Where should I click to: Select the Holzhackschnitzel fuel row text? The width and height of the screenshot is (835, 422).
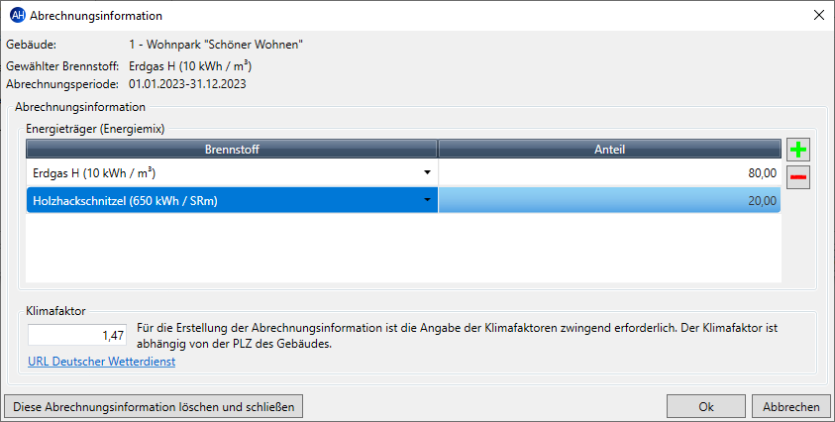pyautogui.click(x=125, y=201)
